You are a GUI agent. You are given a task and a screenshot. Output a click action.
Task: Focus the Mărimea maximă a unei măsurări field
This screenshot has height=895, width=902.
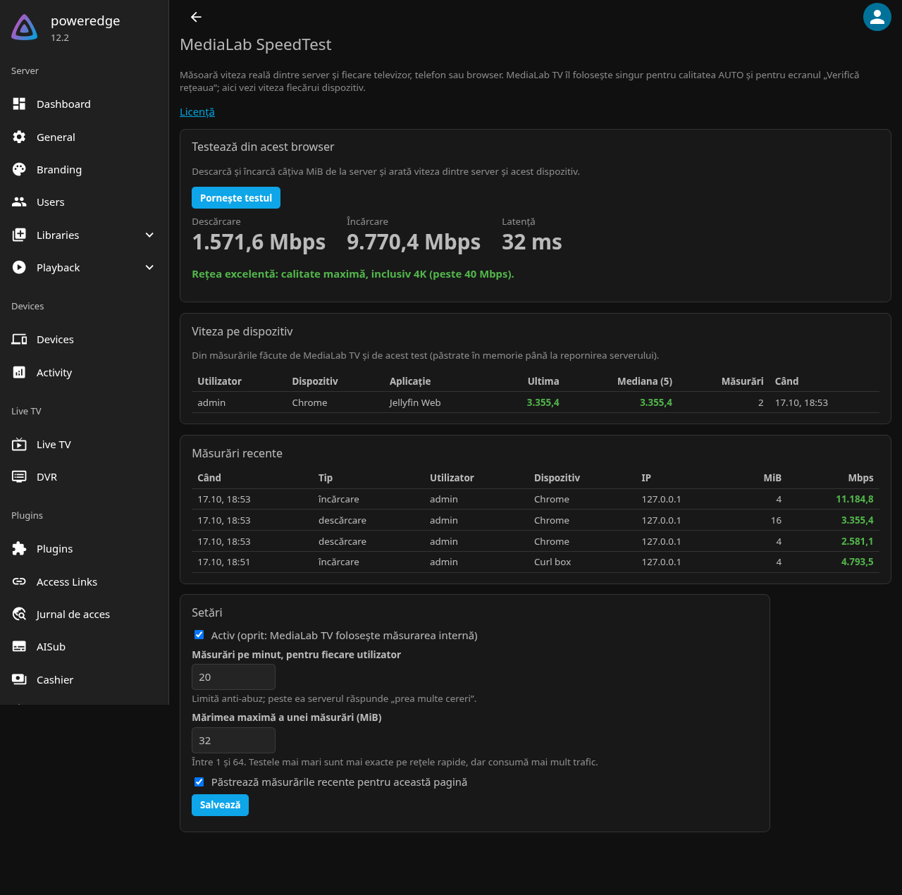pos(233,741)
